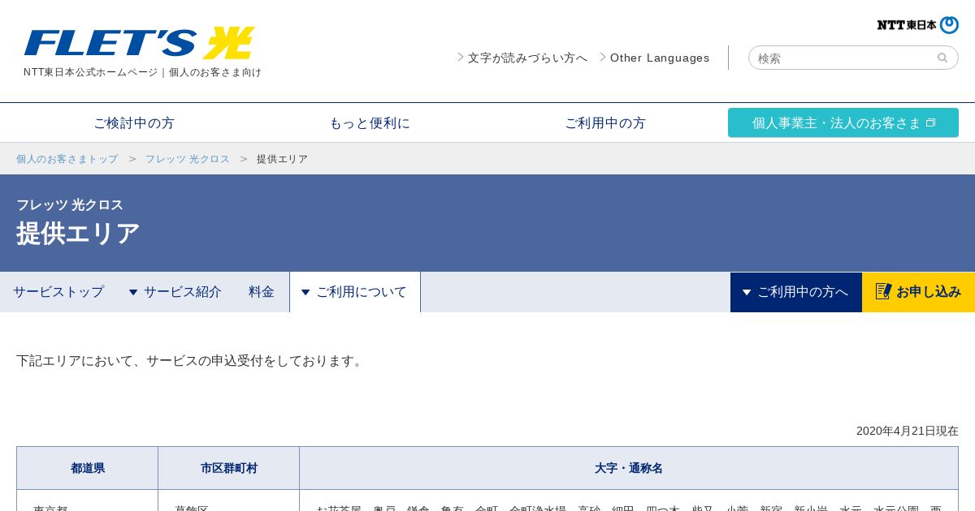Select the 料金 tab
This screenshot has width=975, height=511.
tap(262, 292)
